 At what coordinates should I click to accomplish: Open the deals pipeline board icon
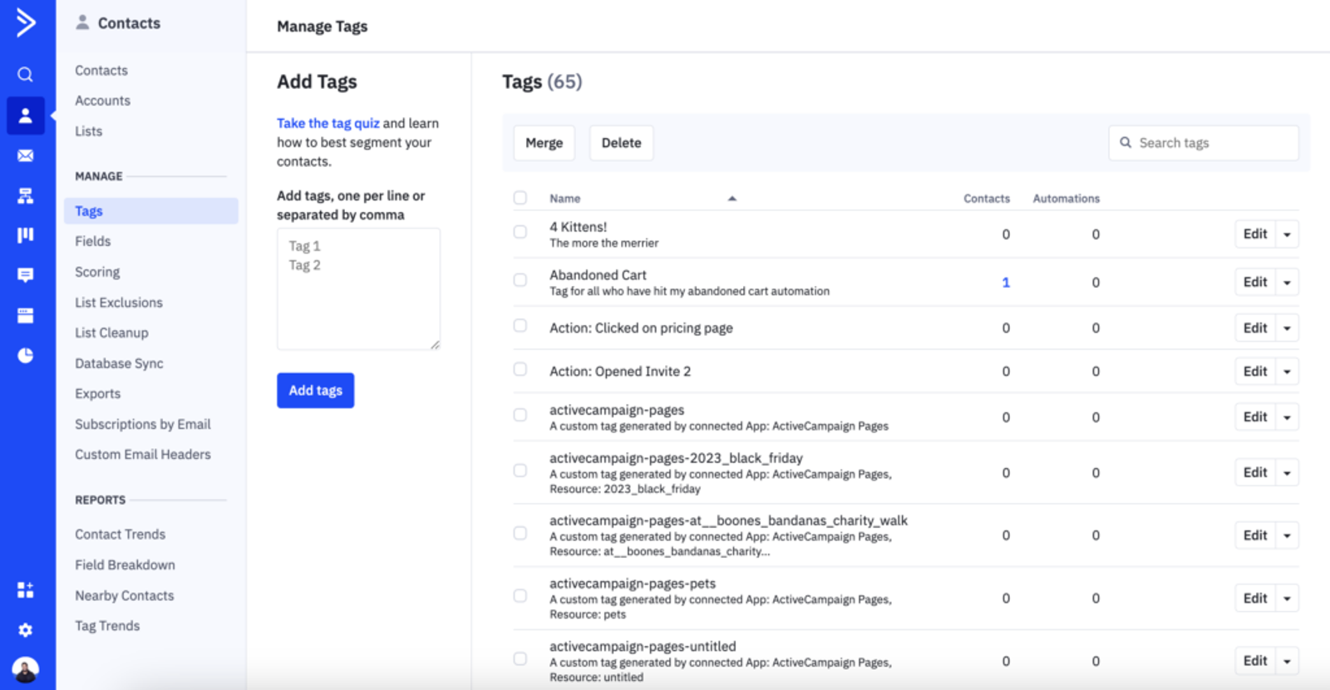click(x=26, y=235)
